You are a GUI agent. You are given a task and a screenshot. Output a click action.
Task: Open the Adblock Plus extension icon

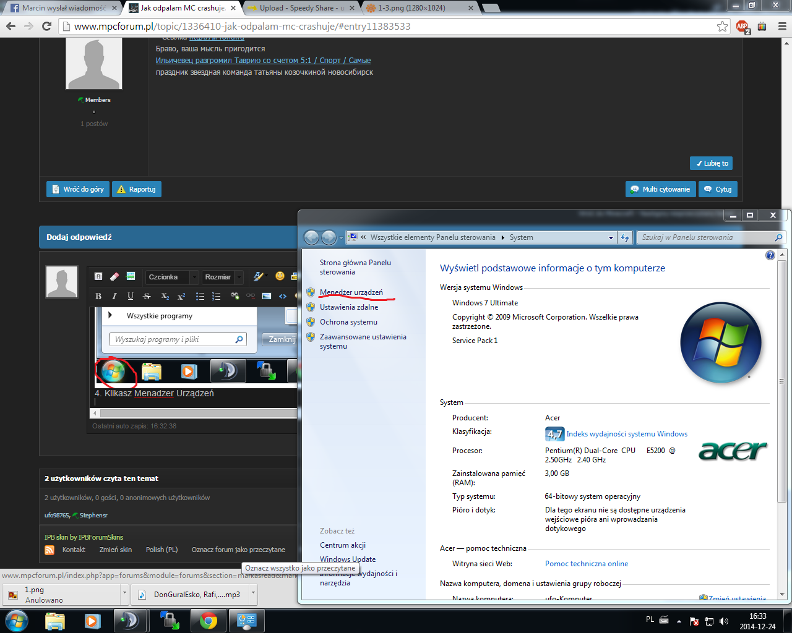(742, 27)
